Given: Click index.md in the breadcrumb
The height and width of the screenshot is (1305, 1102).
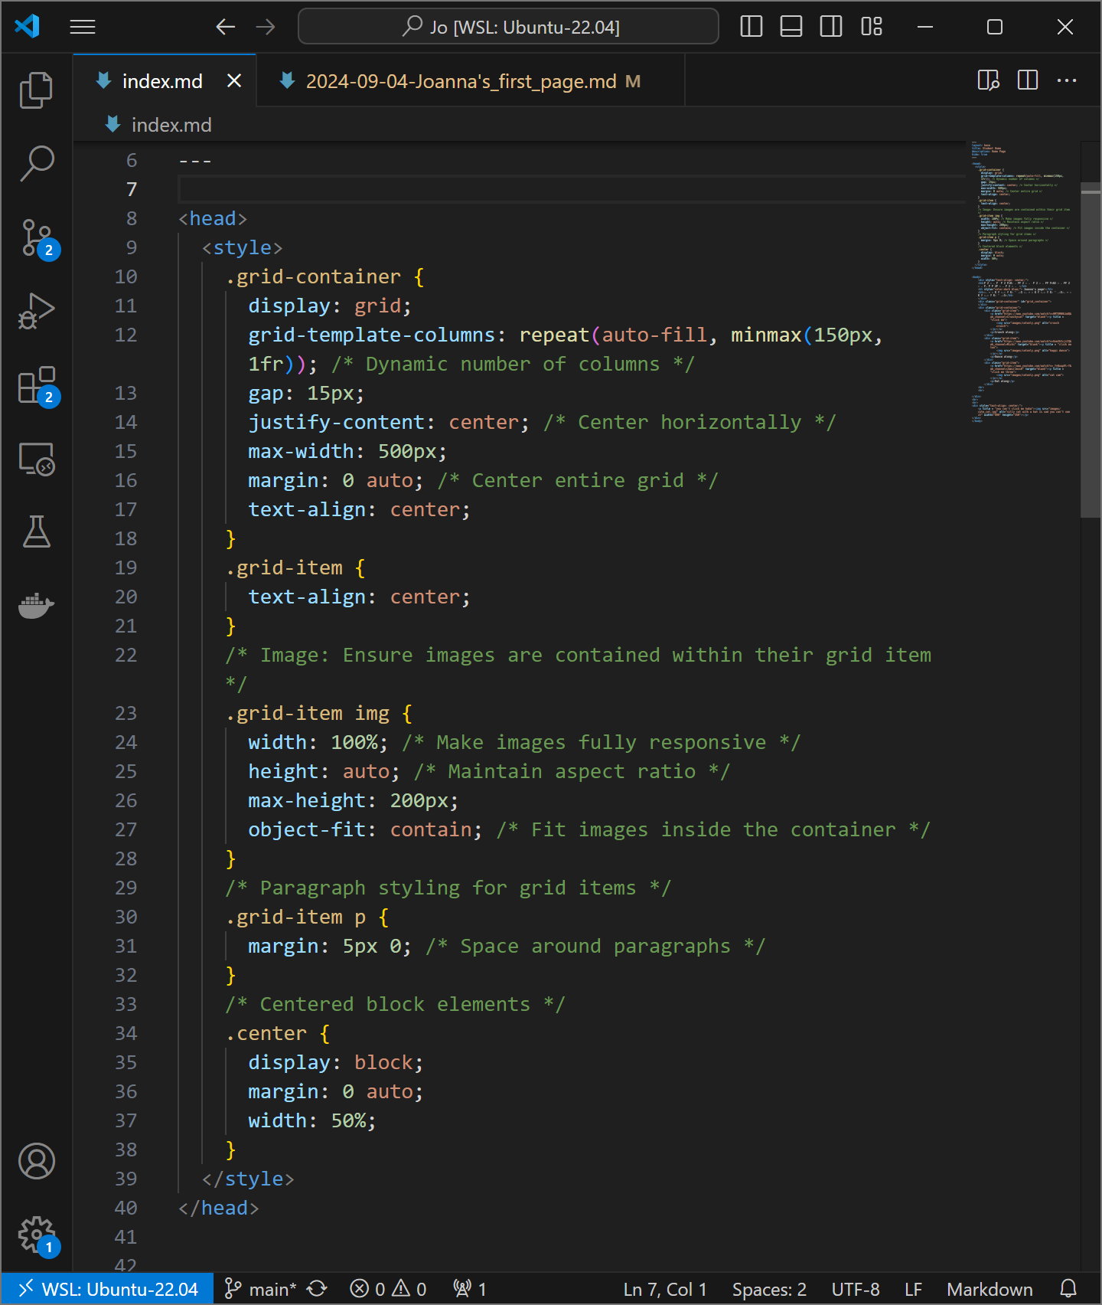Looking at the screenshot, I should (171, 125).
